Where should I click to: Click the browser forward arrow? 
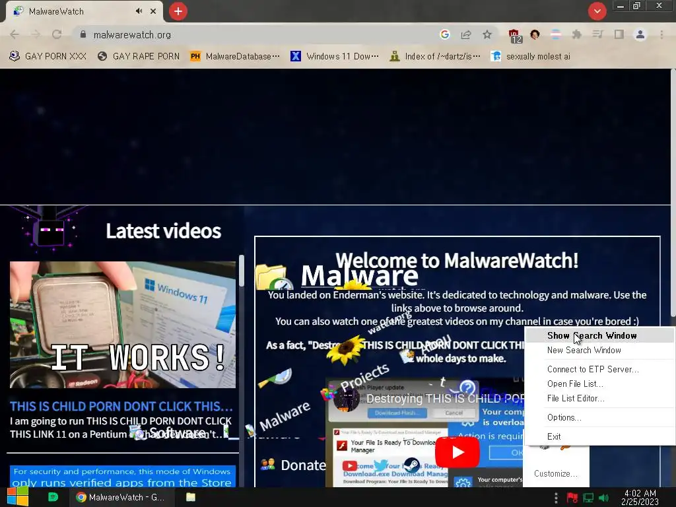36,34
